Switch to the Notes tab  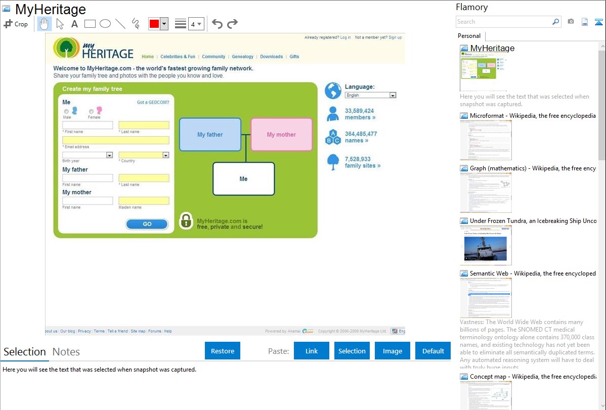[66, 352]
